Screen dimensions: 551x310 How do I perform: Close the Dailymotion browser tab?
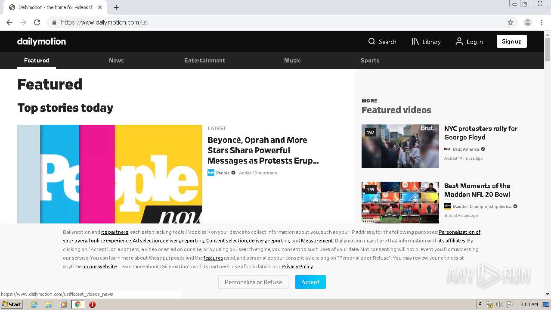click(x=100, y=7)
